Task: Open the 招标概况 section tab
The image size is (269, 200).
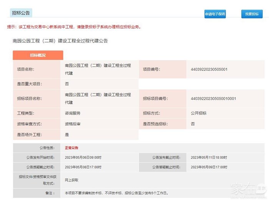Action: tap(38, 55)
